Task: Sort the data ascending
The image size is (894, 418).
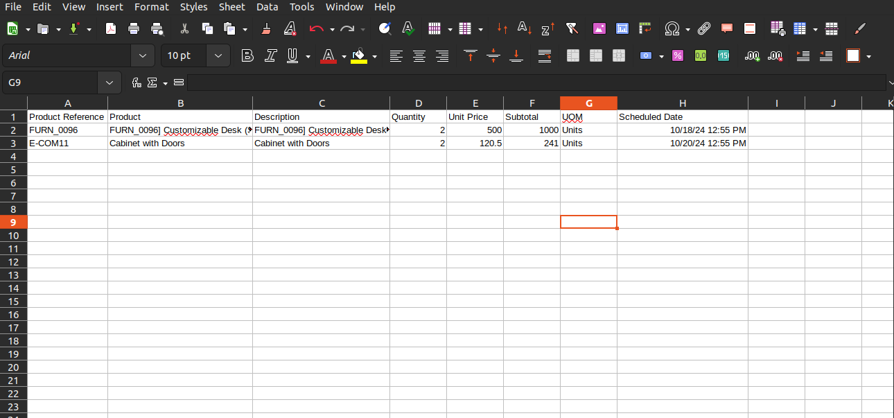Action: [525, 29]
